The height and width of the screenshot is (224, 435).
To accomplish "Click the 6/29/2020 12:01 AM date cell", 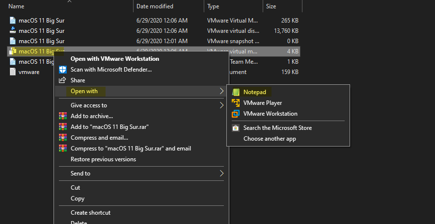I will [162, 41].
